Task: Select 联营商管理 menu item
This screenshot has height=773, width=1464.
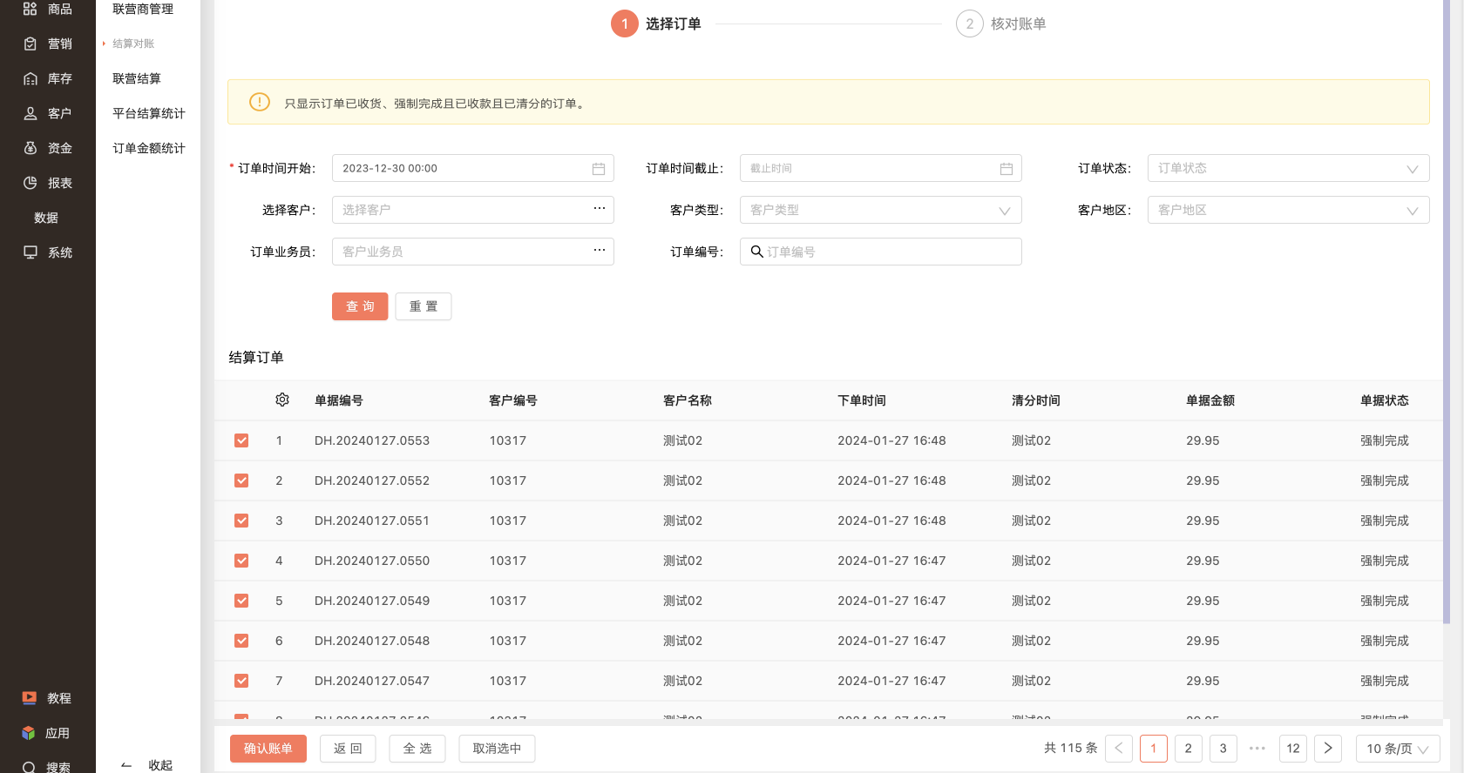Action: point(143,9)
